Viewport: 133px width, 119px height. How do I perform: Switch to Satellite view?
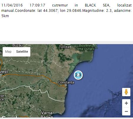coord(22,52)
